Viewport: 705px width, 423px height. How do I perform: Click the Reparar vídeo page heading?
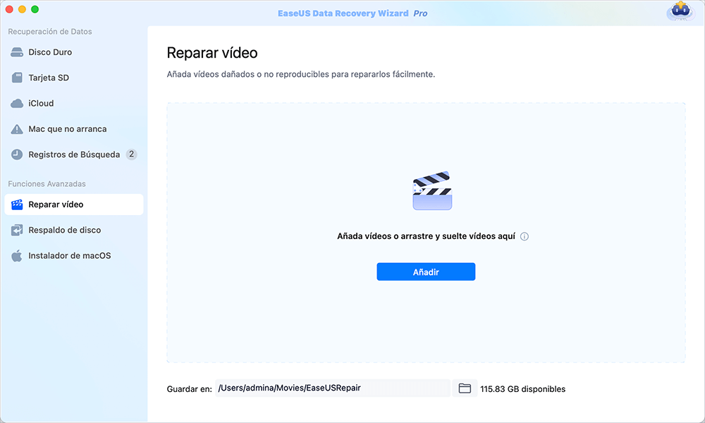coord(212,53)
